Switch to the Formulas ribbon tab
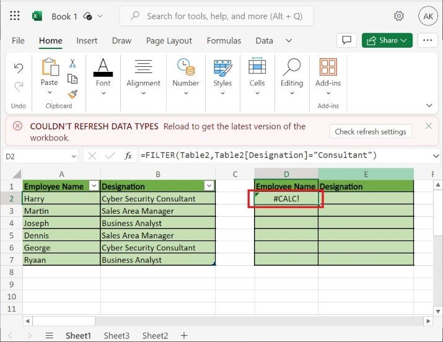 [x=224, y=41]
